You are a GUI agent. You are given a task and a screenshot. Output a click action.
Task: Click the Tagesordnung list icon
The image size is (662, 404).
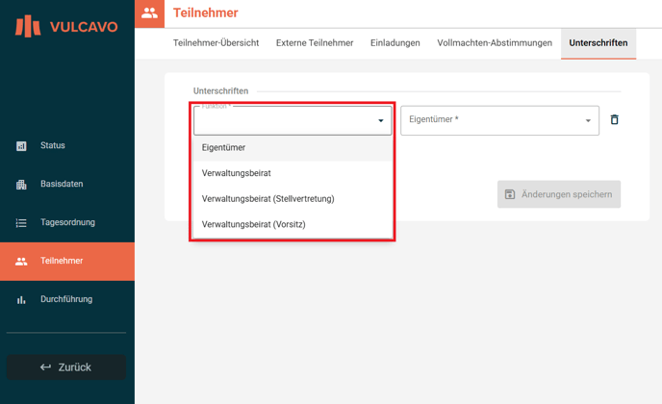pos(21,223)
